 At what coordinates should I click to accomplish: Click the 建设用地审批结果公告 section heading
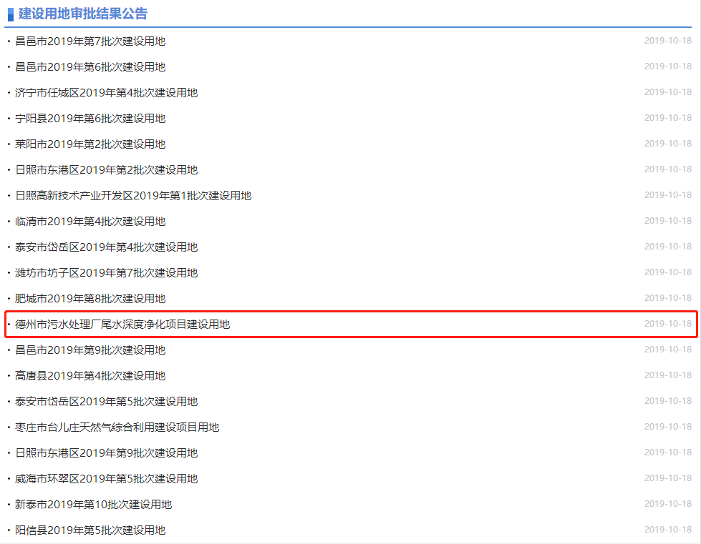[83, 14]
